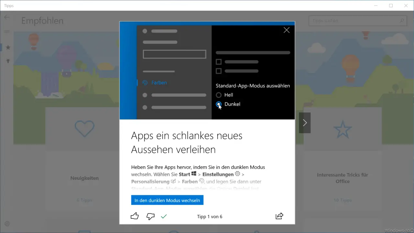Select the 'Dunkel' radio button in illustration
This screenshot has width=414, height=233.
(219, 104)
